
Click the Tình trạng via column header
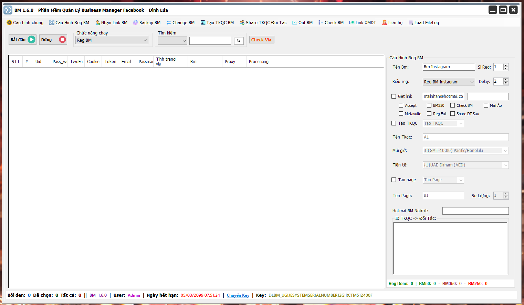(170, 62)
